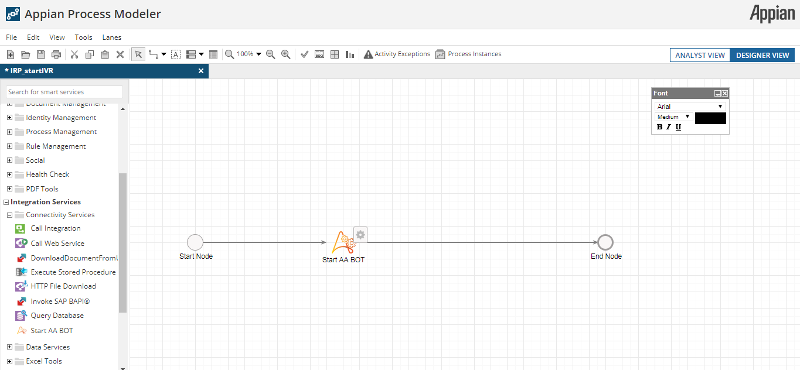This screenshot has height=370, width=800.
Task: Click the zoom in magnifier icon
Action: click(285, 54)
